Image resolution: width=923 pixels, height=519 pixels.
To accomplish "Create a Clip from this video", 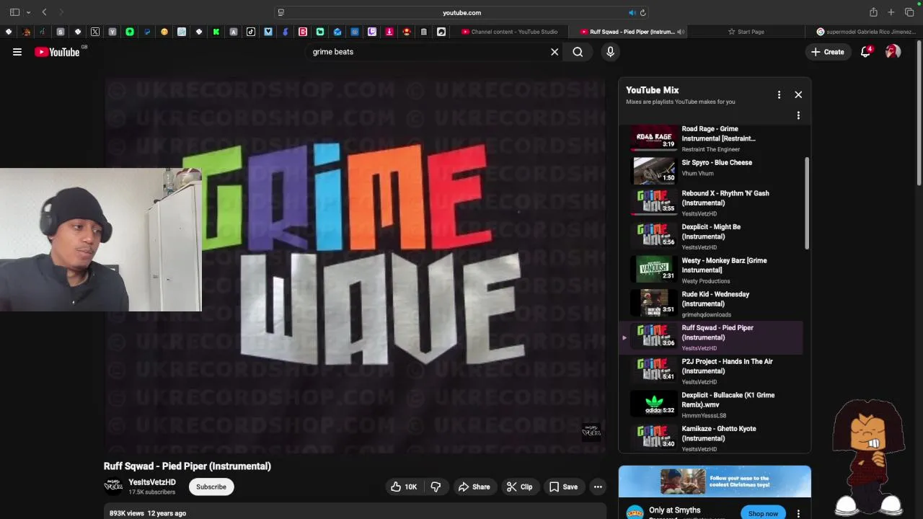I will pos(519,487).
